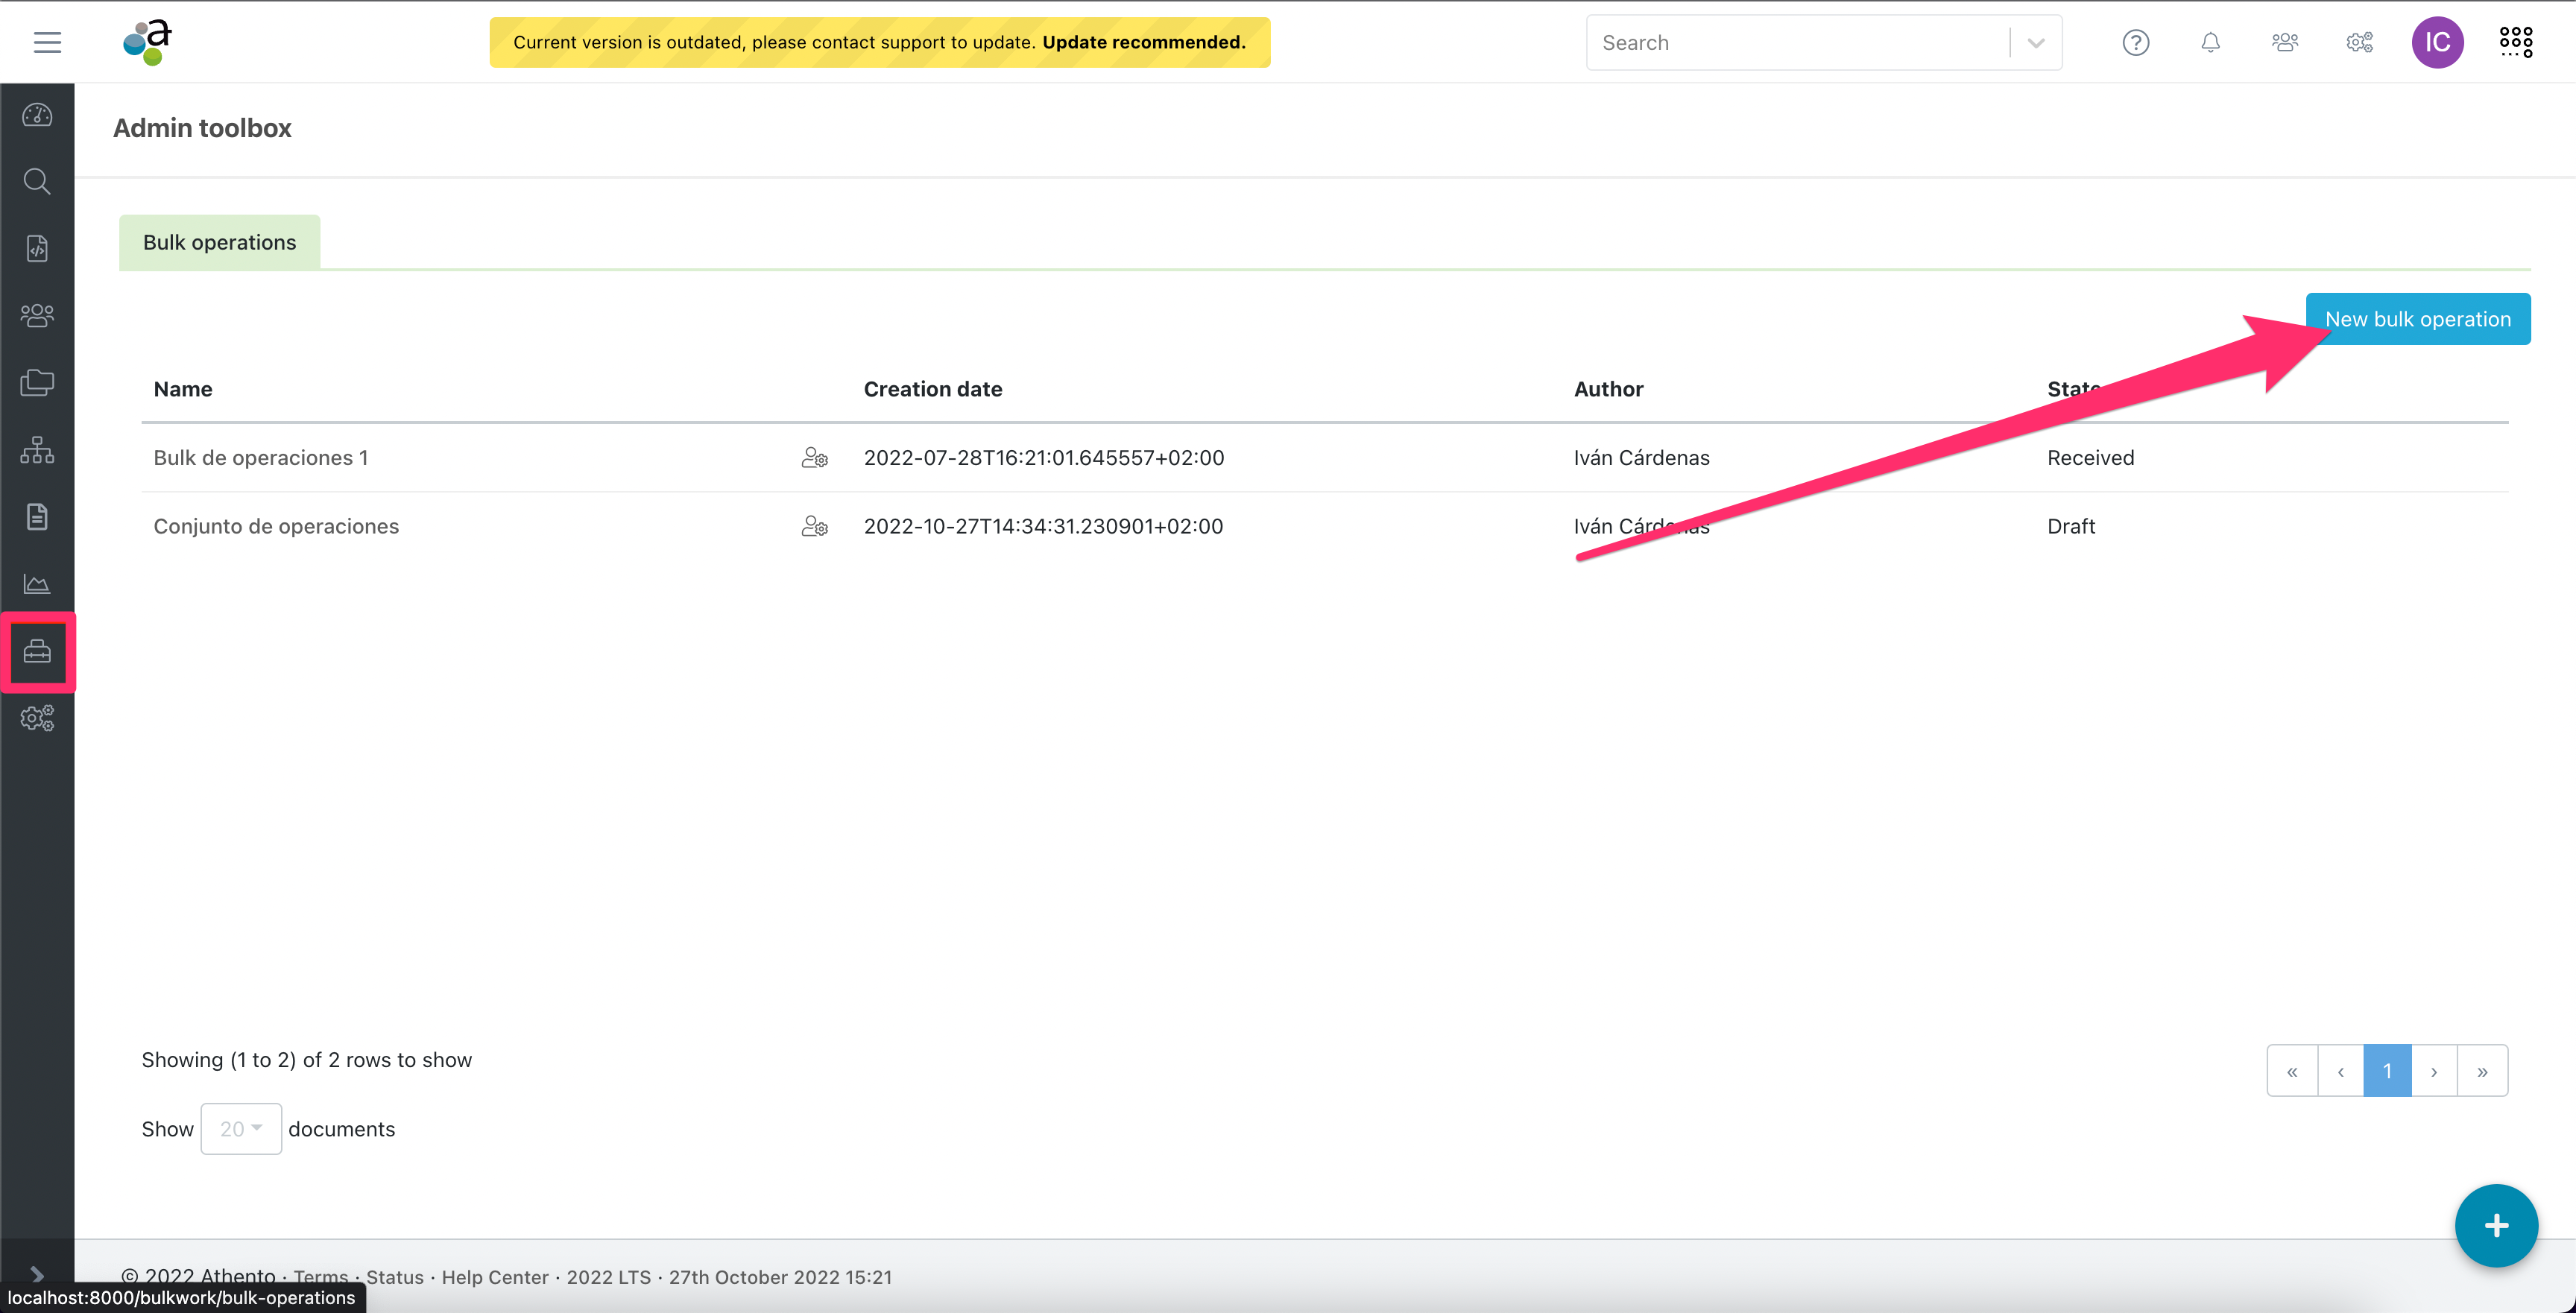Image resolution: width=2576 pixels, height=1313 pixels.
Task: Open the Show 20 documents dropdown
Action: (241, 1129)
